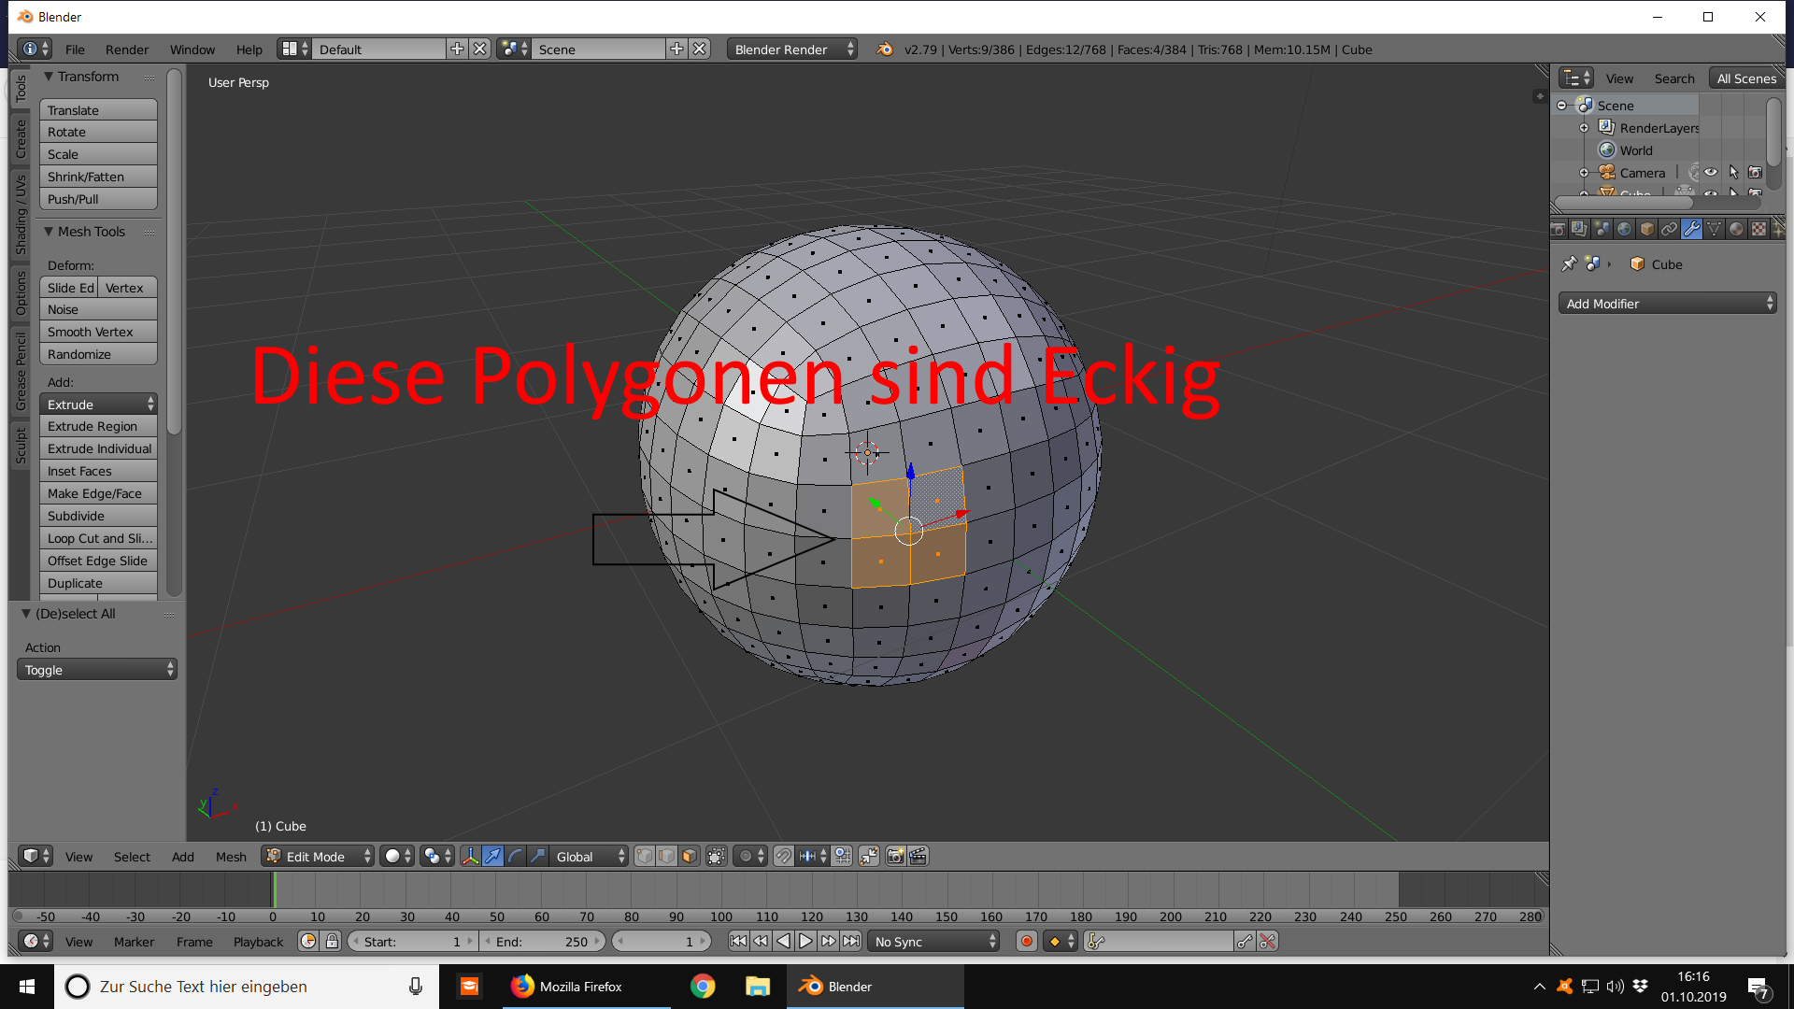
Task: Expand the Camera entry in the Outliner
Action: [x=1584, y=172]
